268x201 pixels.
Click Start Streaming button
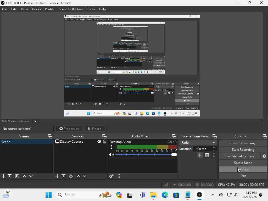[243, 143]
